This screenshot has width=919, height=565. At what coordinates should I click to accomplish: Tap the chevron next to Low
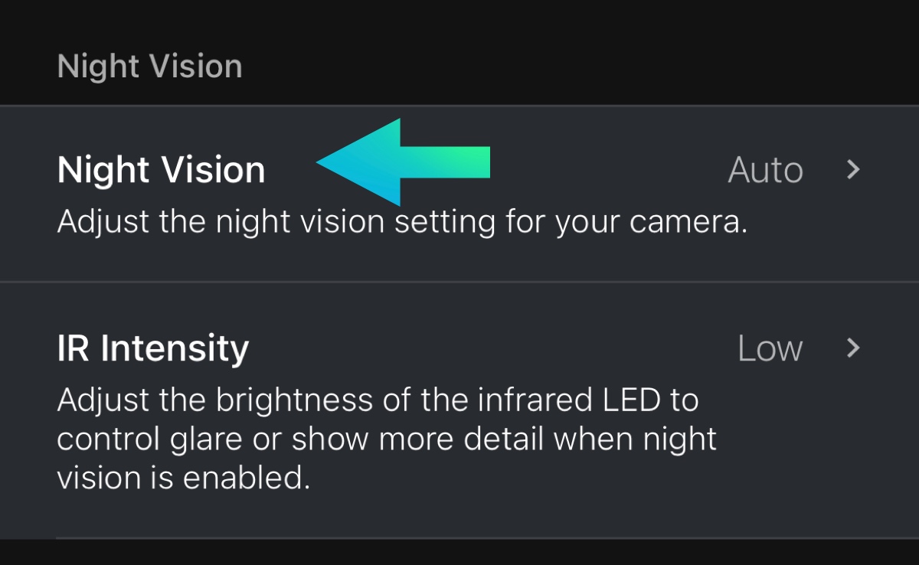pos(853,349)
